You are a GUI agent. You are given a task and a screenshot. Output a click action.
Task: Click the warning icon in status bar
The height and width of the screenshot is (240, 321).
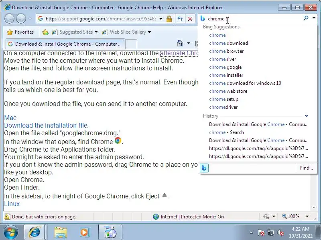7,216
